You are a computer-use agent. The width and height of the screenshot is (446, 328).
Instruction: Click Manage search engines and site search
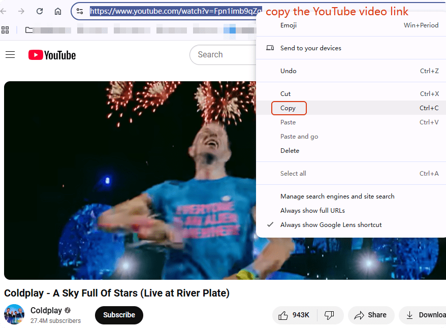pyautogui.click(x=337, y=196)
